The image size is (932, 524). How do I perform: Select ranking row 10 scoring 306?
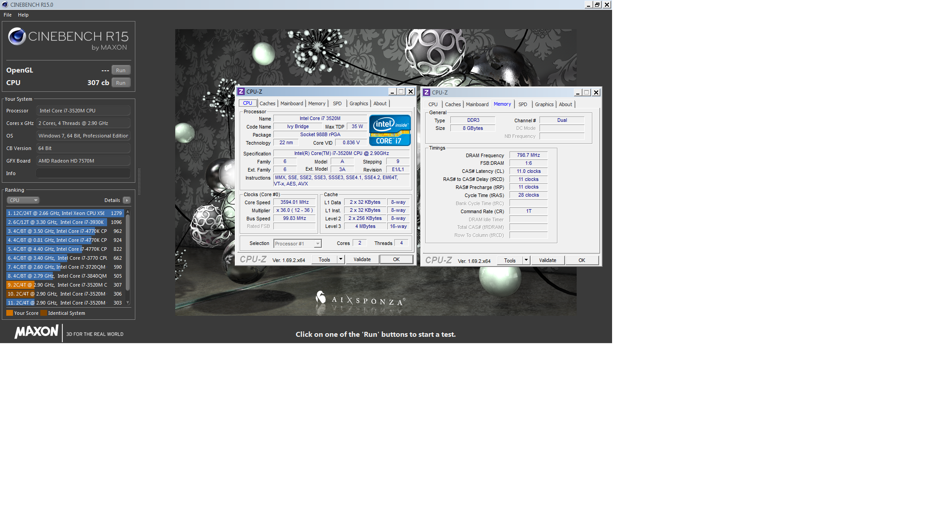[x=65, y=294]
